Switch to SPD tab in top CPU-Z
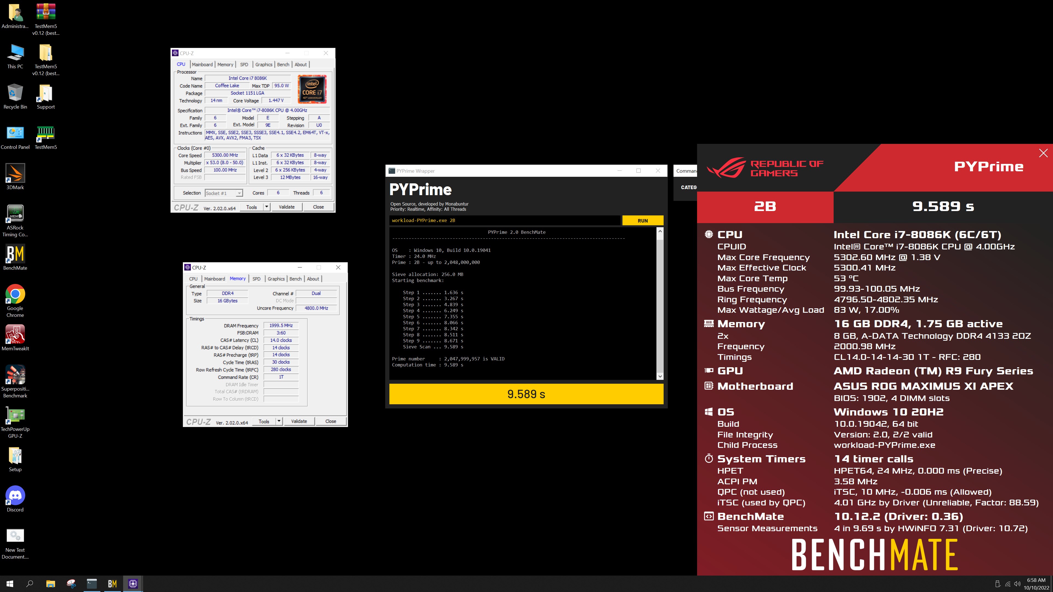This screenshot has height=592, width=1053. pos(244,65)
